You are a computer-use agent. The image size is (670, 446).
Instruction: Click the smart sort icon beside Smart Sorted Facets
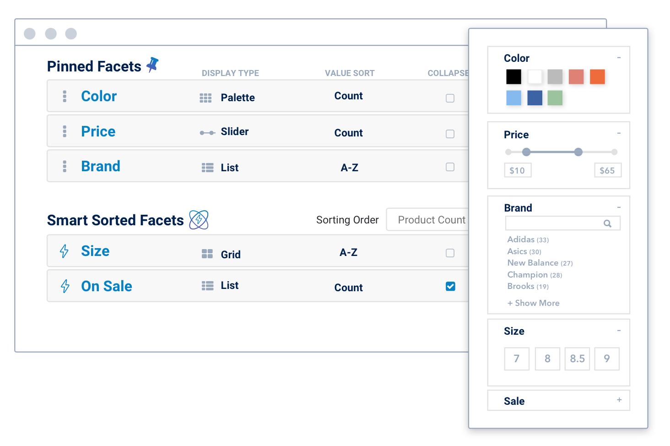click(x=199, y=220)
